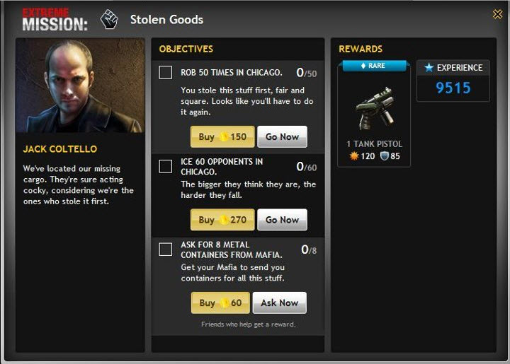
Task: Click Go Now for the ice opponents objective
Action: tap(282, 220)
